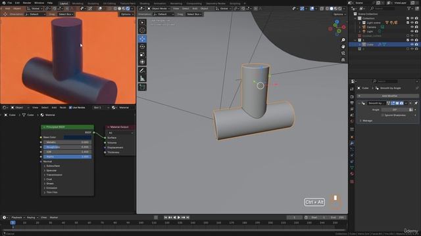
Task: Toggle render camera icon of Cube row
Action: 416,45
